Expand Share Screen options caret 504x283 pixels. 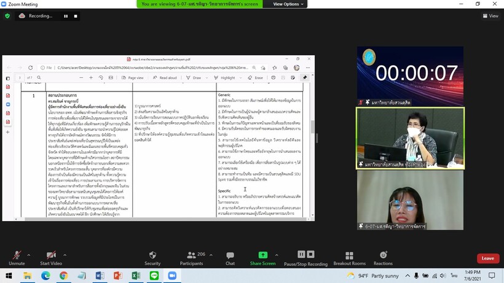(277, 255)
